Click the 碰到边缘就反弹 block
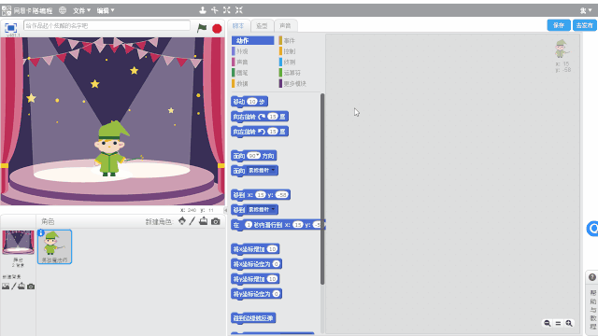 [253, 317]
